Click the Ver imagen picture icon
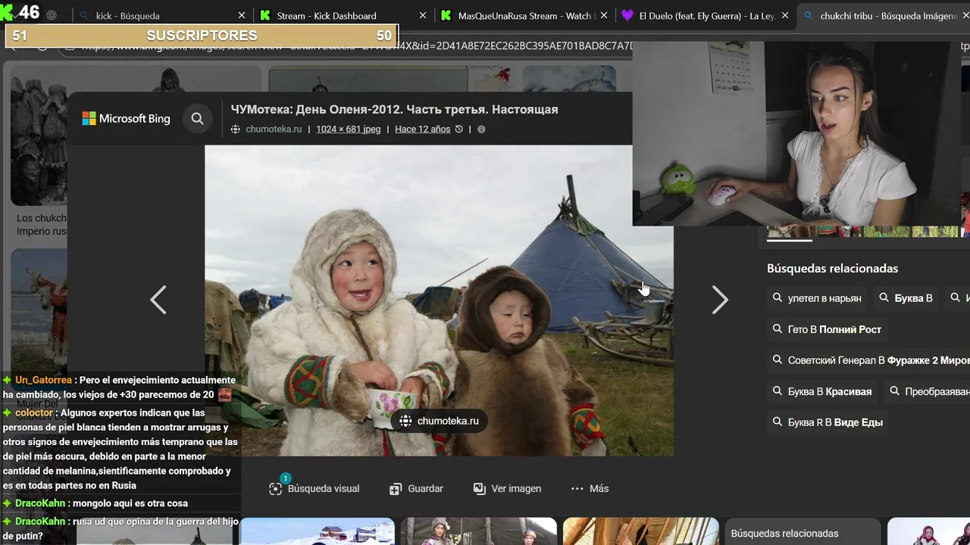The height and width of the screenshot is (545, 970). (479, 489)
